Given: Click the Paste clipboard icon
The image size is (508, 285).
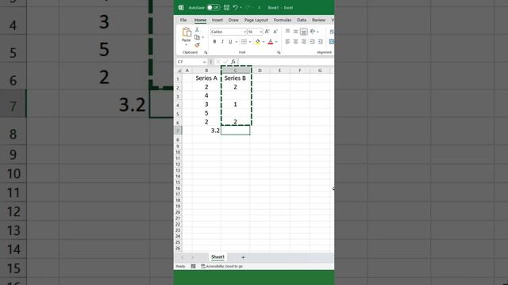Looking at the screenshot, I should [x=187, y=32].
